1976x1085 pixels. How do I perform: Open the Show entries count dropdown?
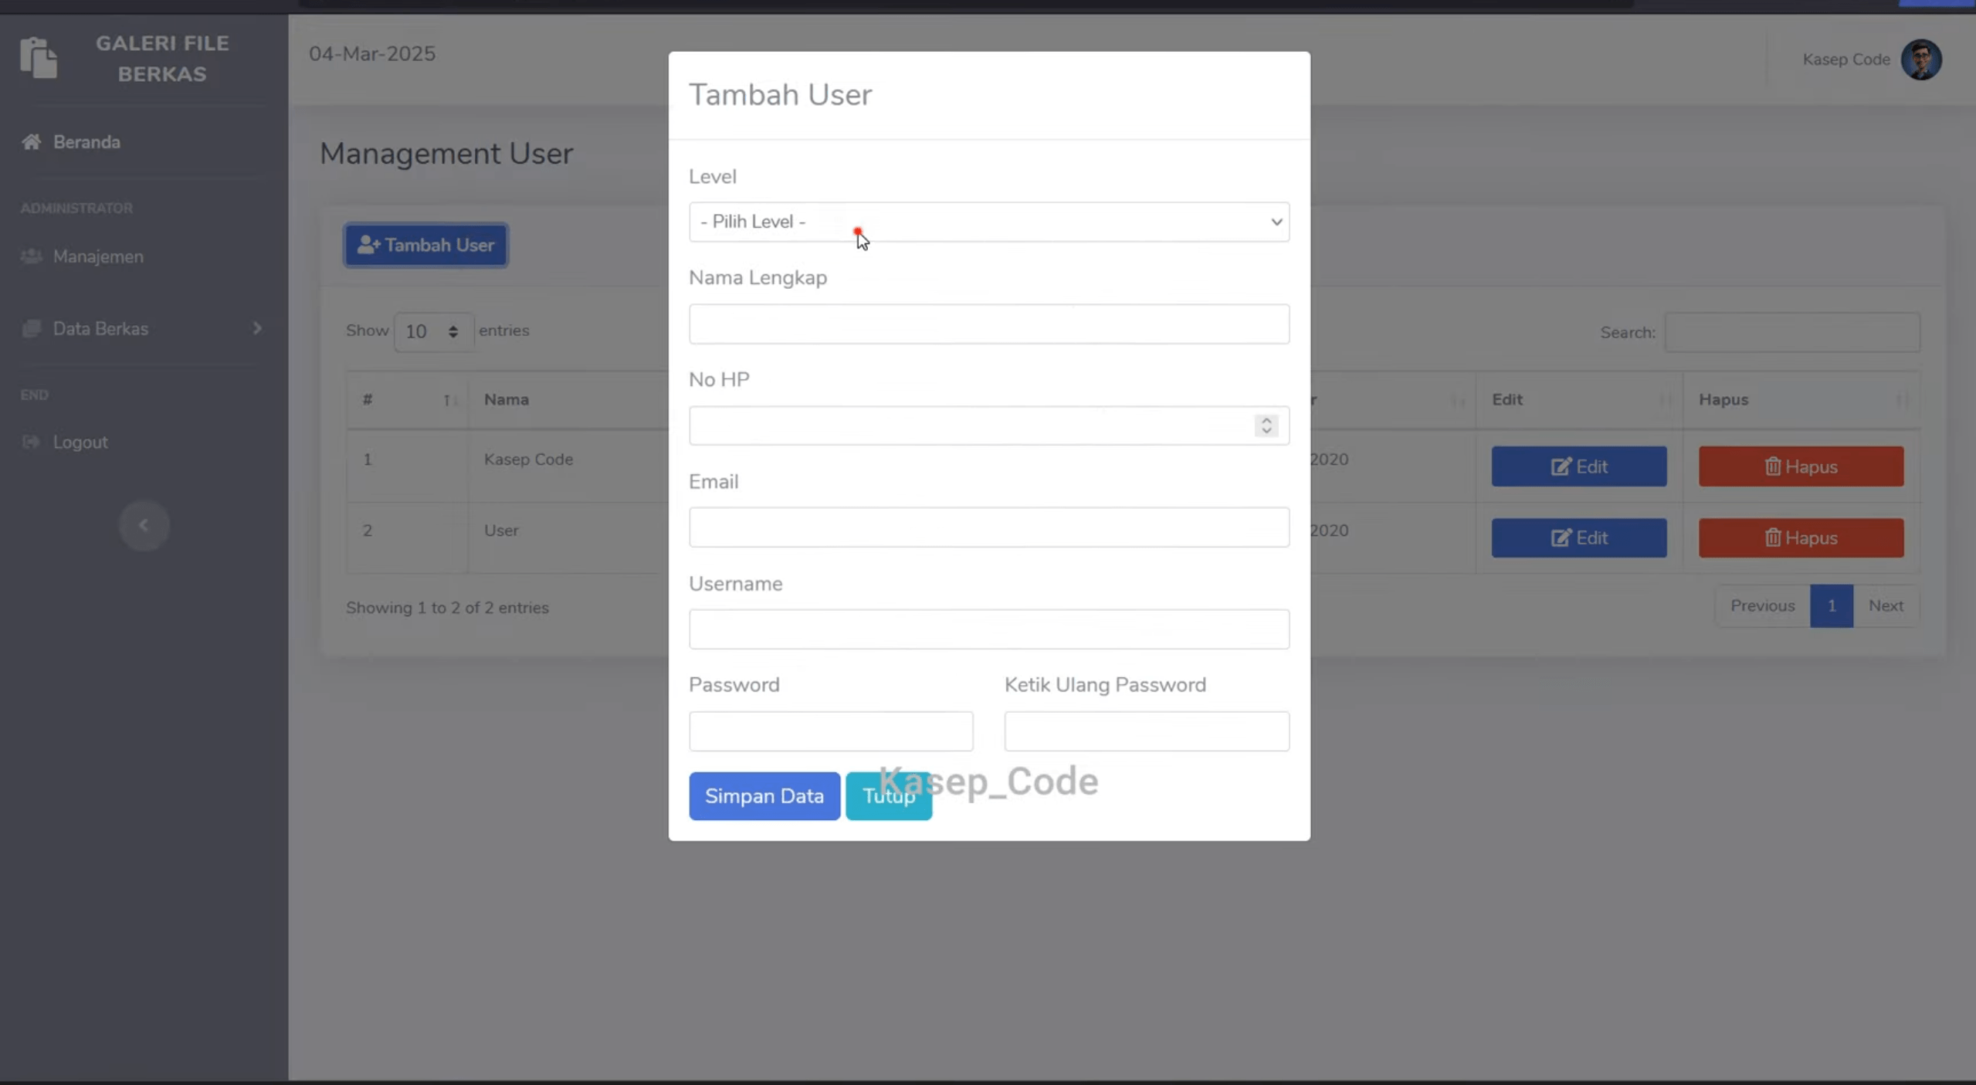click(x=433, y=331)
